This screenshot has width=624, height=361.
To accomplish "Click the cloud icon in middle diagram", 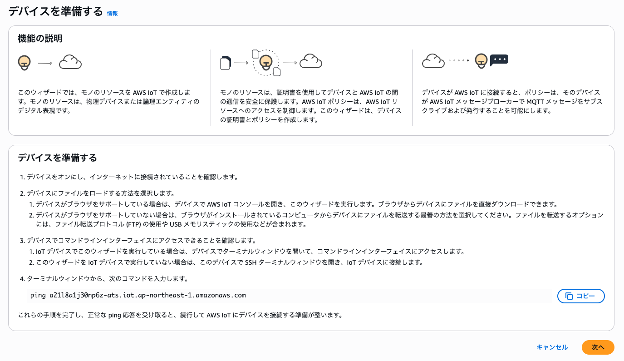I will (x=311, y=61).
